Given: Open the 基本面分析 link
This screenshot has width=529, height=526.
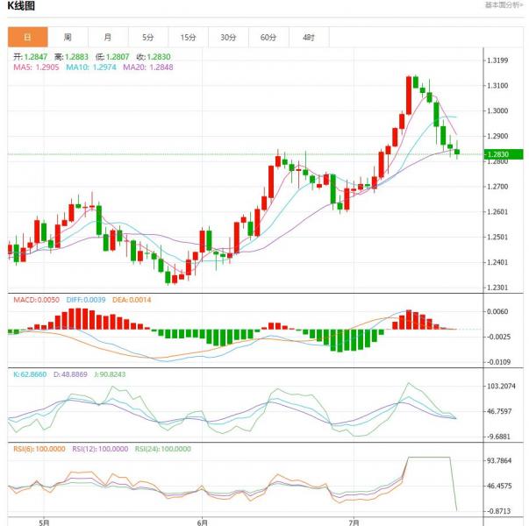Looking at the screenshot, I should [x=504, y=5].
